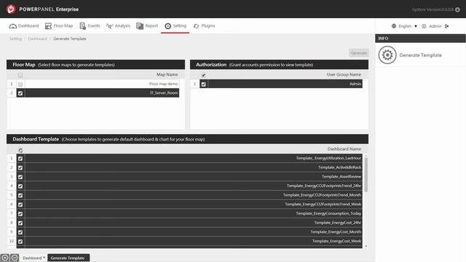Uncheck Template_EnergyCost_Month checkbox
The height and width of the screenshot is (262, 466).
click(x=20, y=232)
